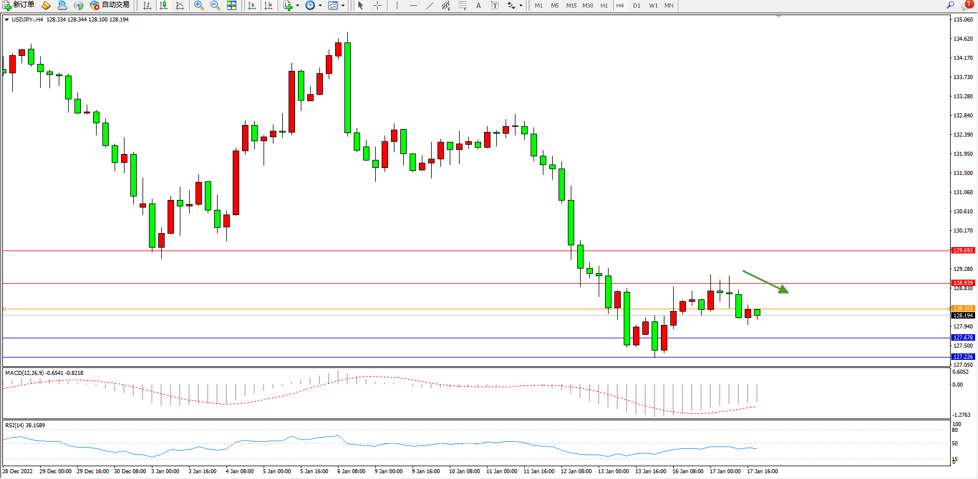978x479 pixels.
Task: Pick the Fibonacci retracement tool
Action: pyautogui.click(x=462, y=5)
